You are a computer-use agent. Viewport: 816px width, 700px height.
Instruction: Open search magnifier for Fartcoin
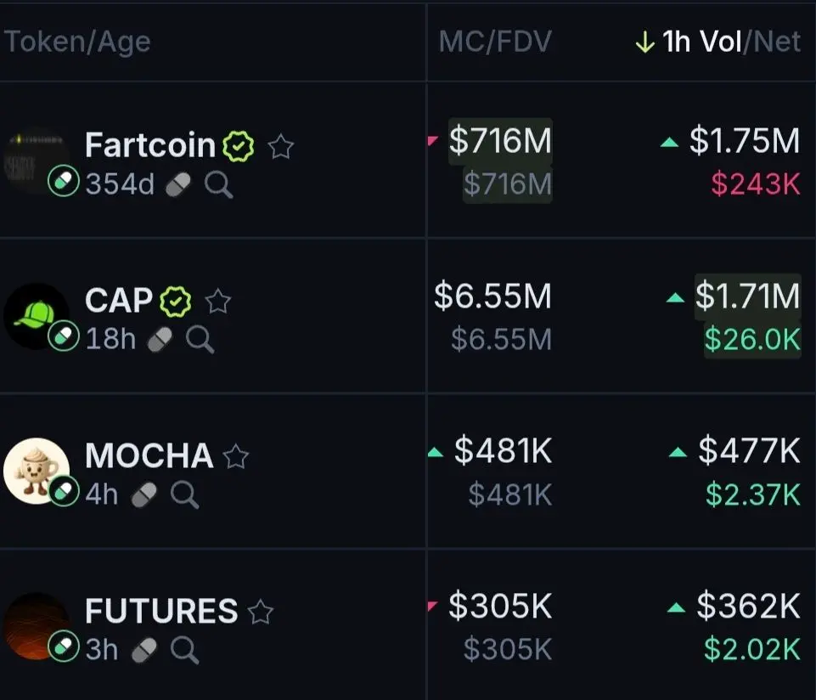click(218, 184)
